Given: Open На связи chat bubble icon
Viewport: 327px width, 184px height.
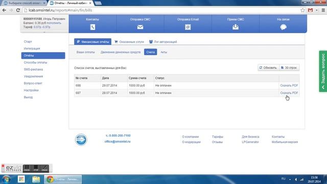Looking at the screenshot, I should click(283, 27).
